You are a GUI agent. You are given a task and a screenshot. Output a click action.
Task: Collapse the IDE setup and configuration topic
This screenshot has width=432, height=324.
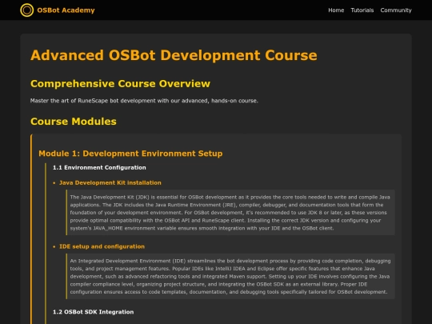pos(102,246)
